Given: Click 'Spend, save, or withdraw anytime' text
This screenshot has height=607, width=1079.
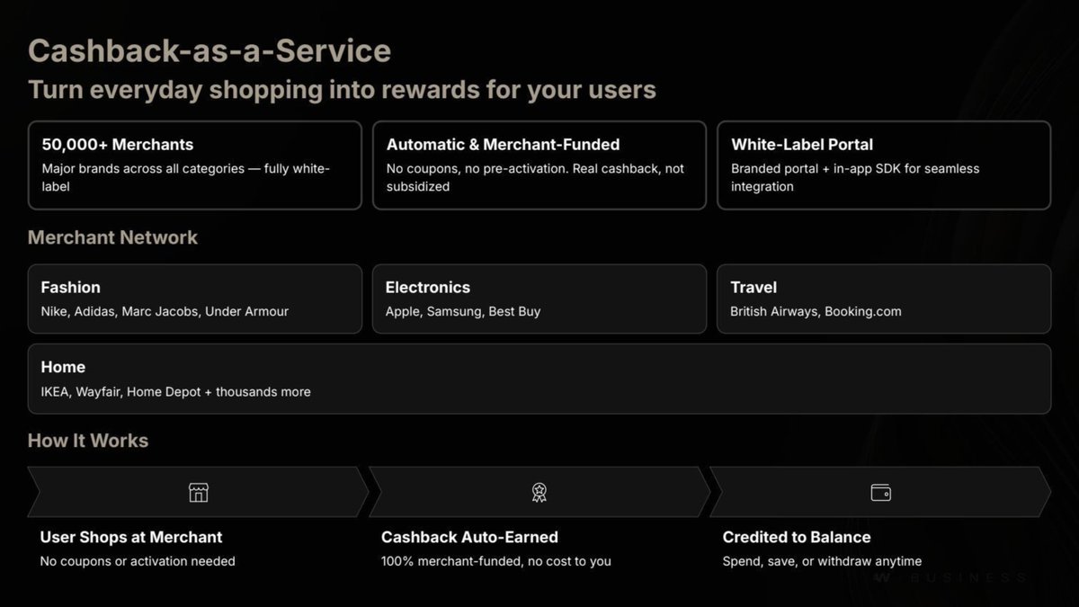Looking at the screenshot, I should [822, 561].
